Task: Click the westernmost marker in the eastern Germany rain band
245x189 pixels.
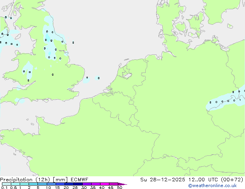Action: tap(210, 102)
